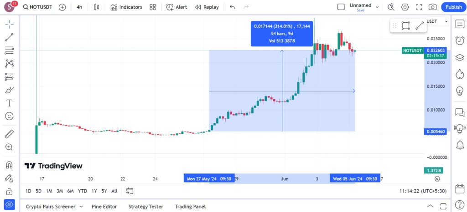Open the alerts clock panel
The width and height of the screenshot is (467, 212).
460,40
